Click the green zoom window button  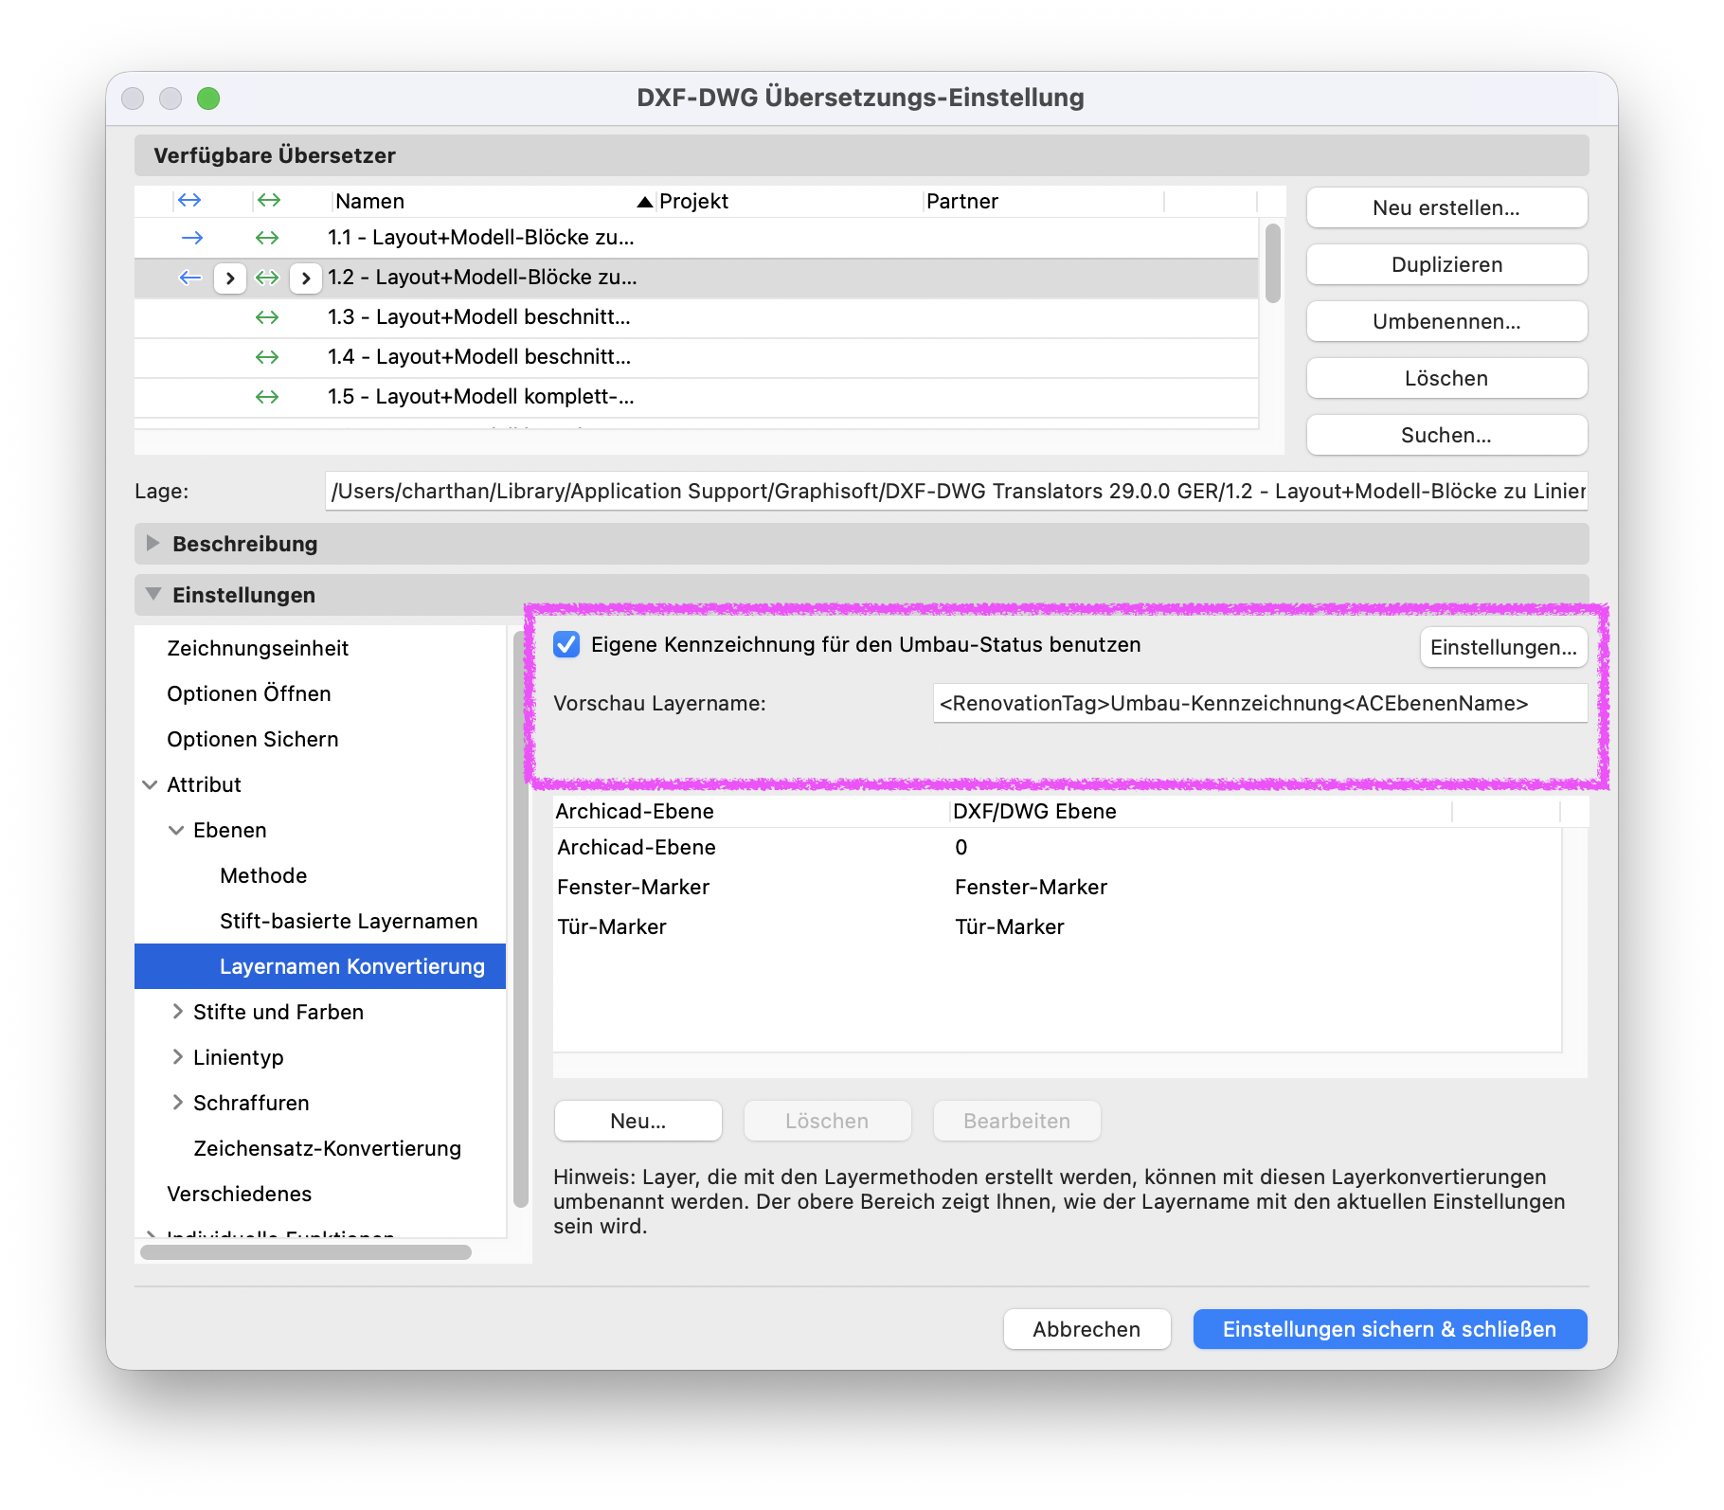(x=208, y=99)
